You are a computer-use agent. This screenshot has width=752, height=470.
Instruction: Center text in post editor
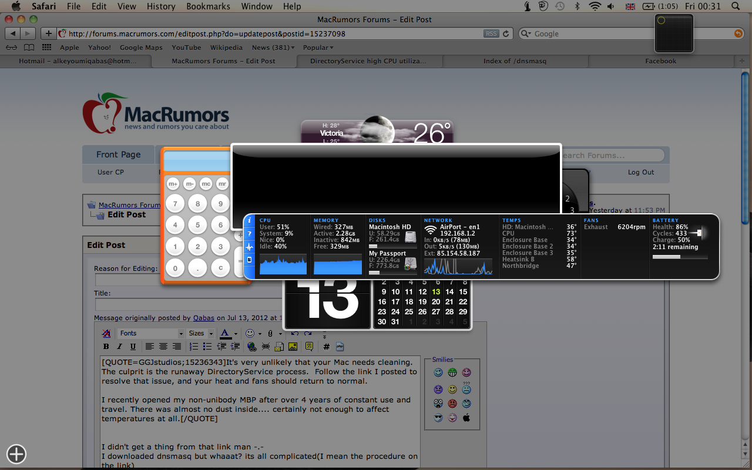click(x=163, y=347)
